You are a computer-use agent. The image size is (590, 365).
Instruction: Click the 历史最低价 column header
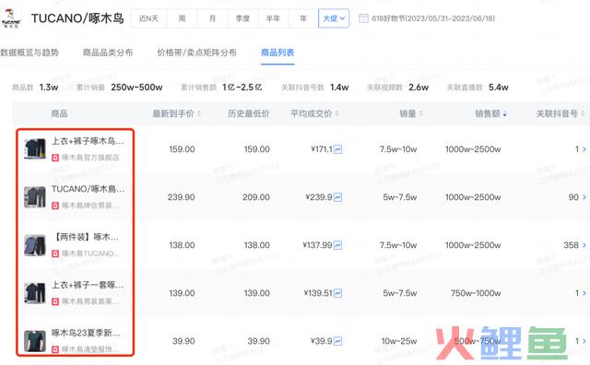click(249, 113)
